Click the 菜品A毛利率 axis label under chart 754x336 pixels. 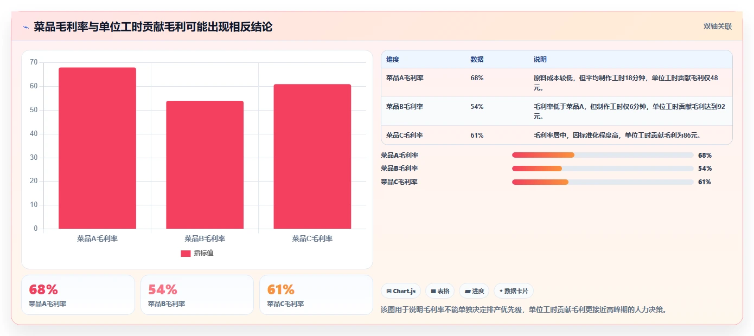[x=97, y=238]
